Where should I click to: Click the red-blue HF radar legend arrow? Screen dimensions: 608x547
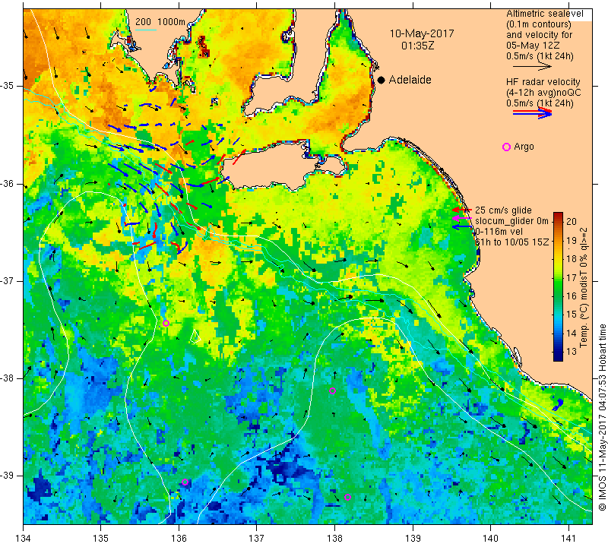[x=533, y=112]
